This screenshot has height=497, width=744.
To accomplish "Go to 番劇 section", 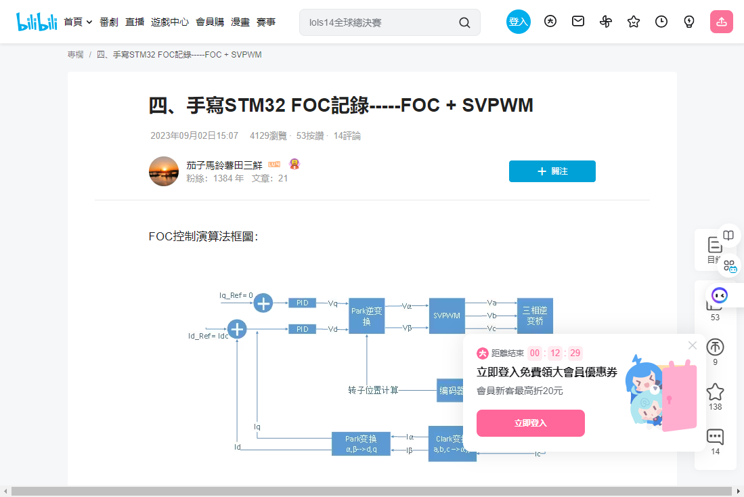I will [109, 22].
